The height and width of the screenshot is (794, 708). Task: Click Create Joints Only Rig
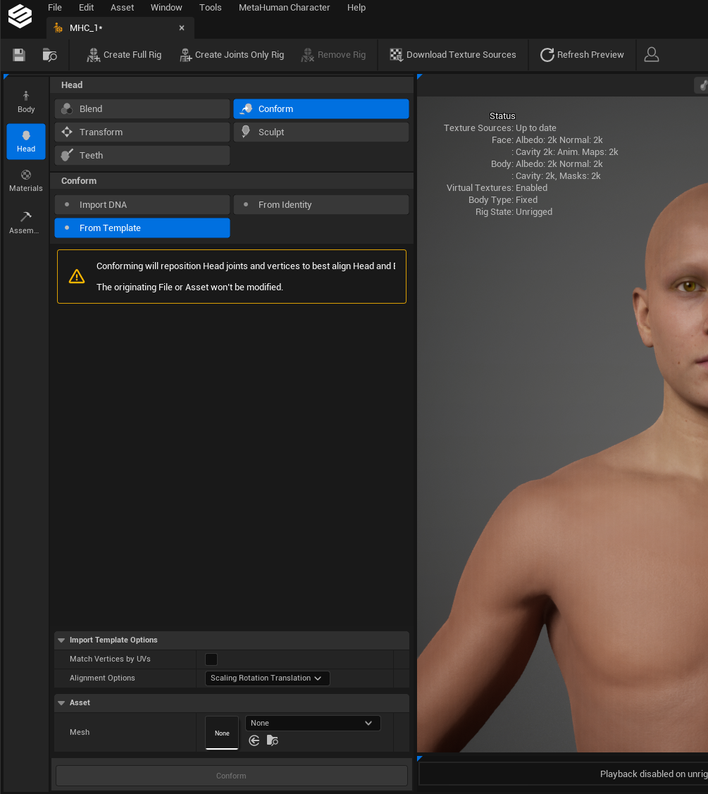point(232,55)
